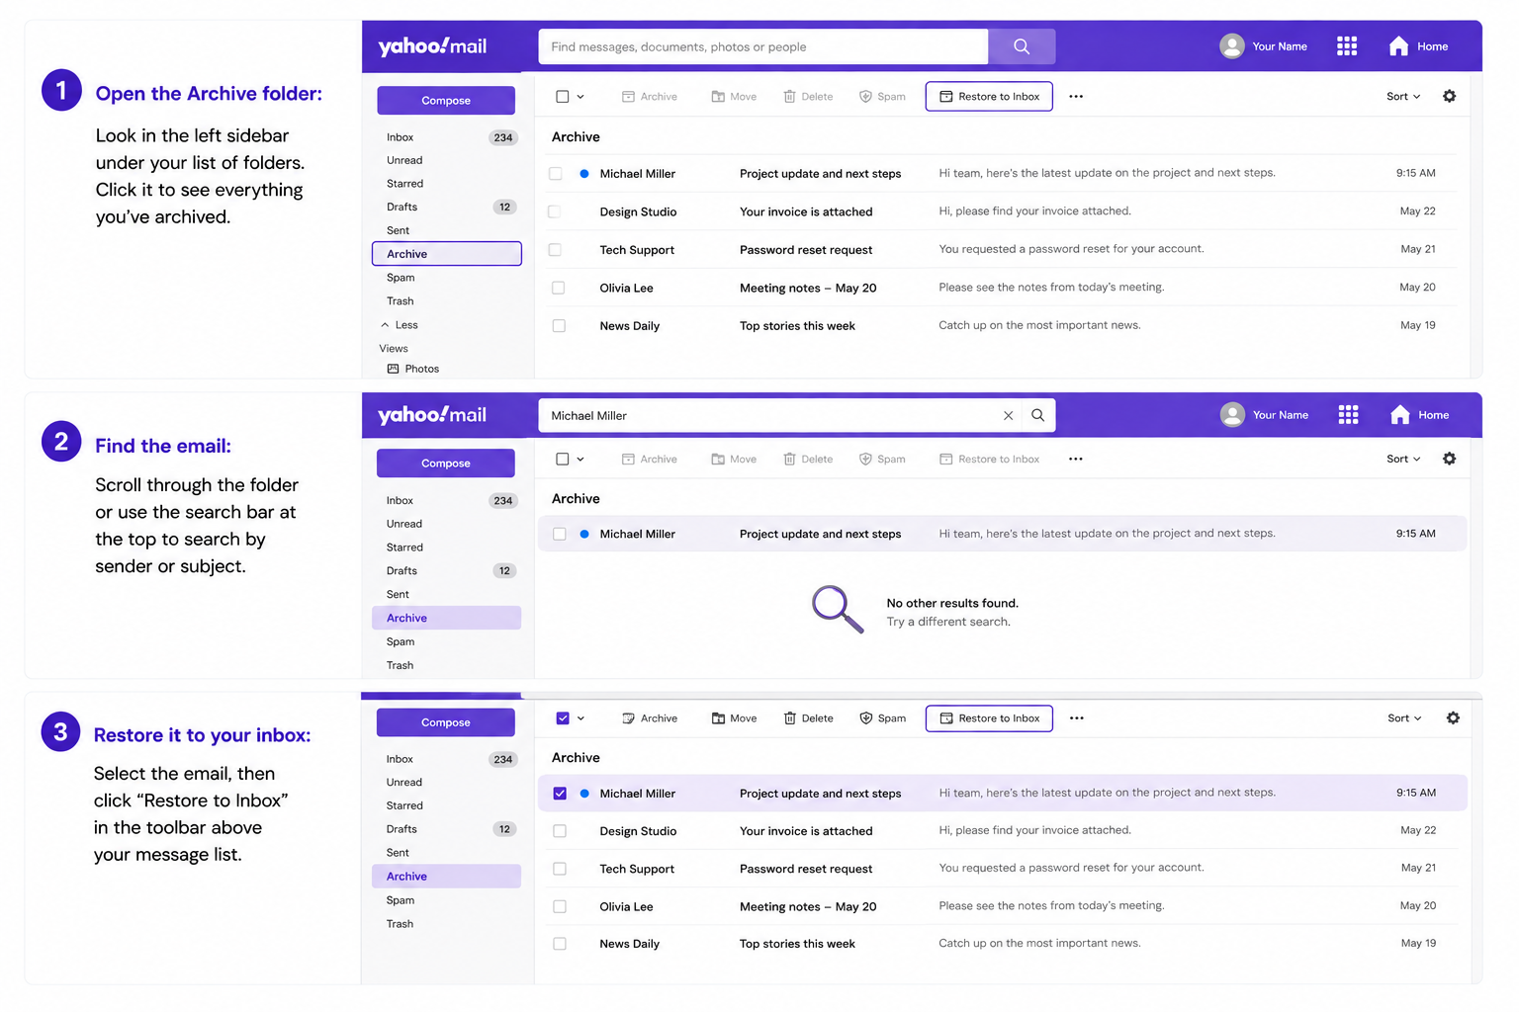Tick the Olivia Lee email checkbox in step 1
This screenshot has width=1519, height=1012.
coord(559,288)
